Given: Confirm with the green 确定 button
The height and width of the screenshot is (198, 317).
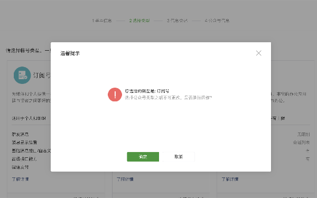Looking at the screenshot, I should click(x=143, y=157).
